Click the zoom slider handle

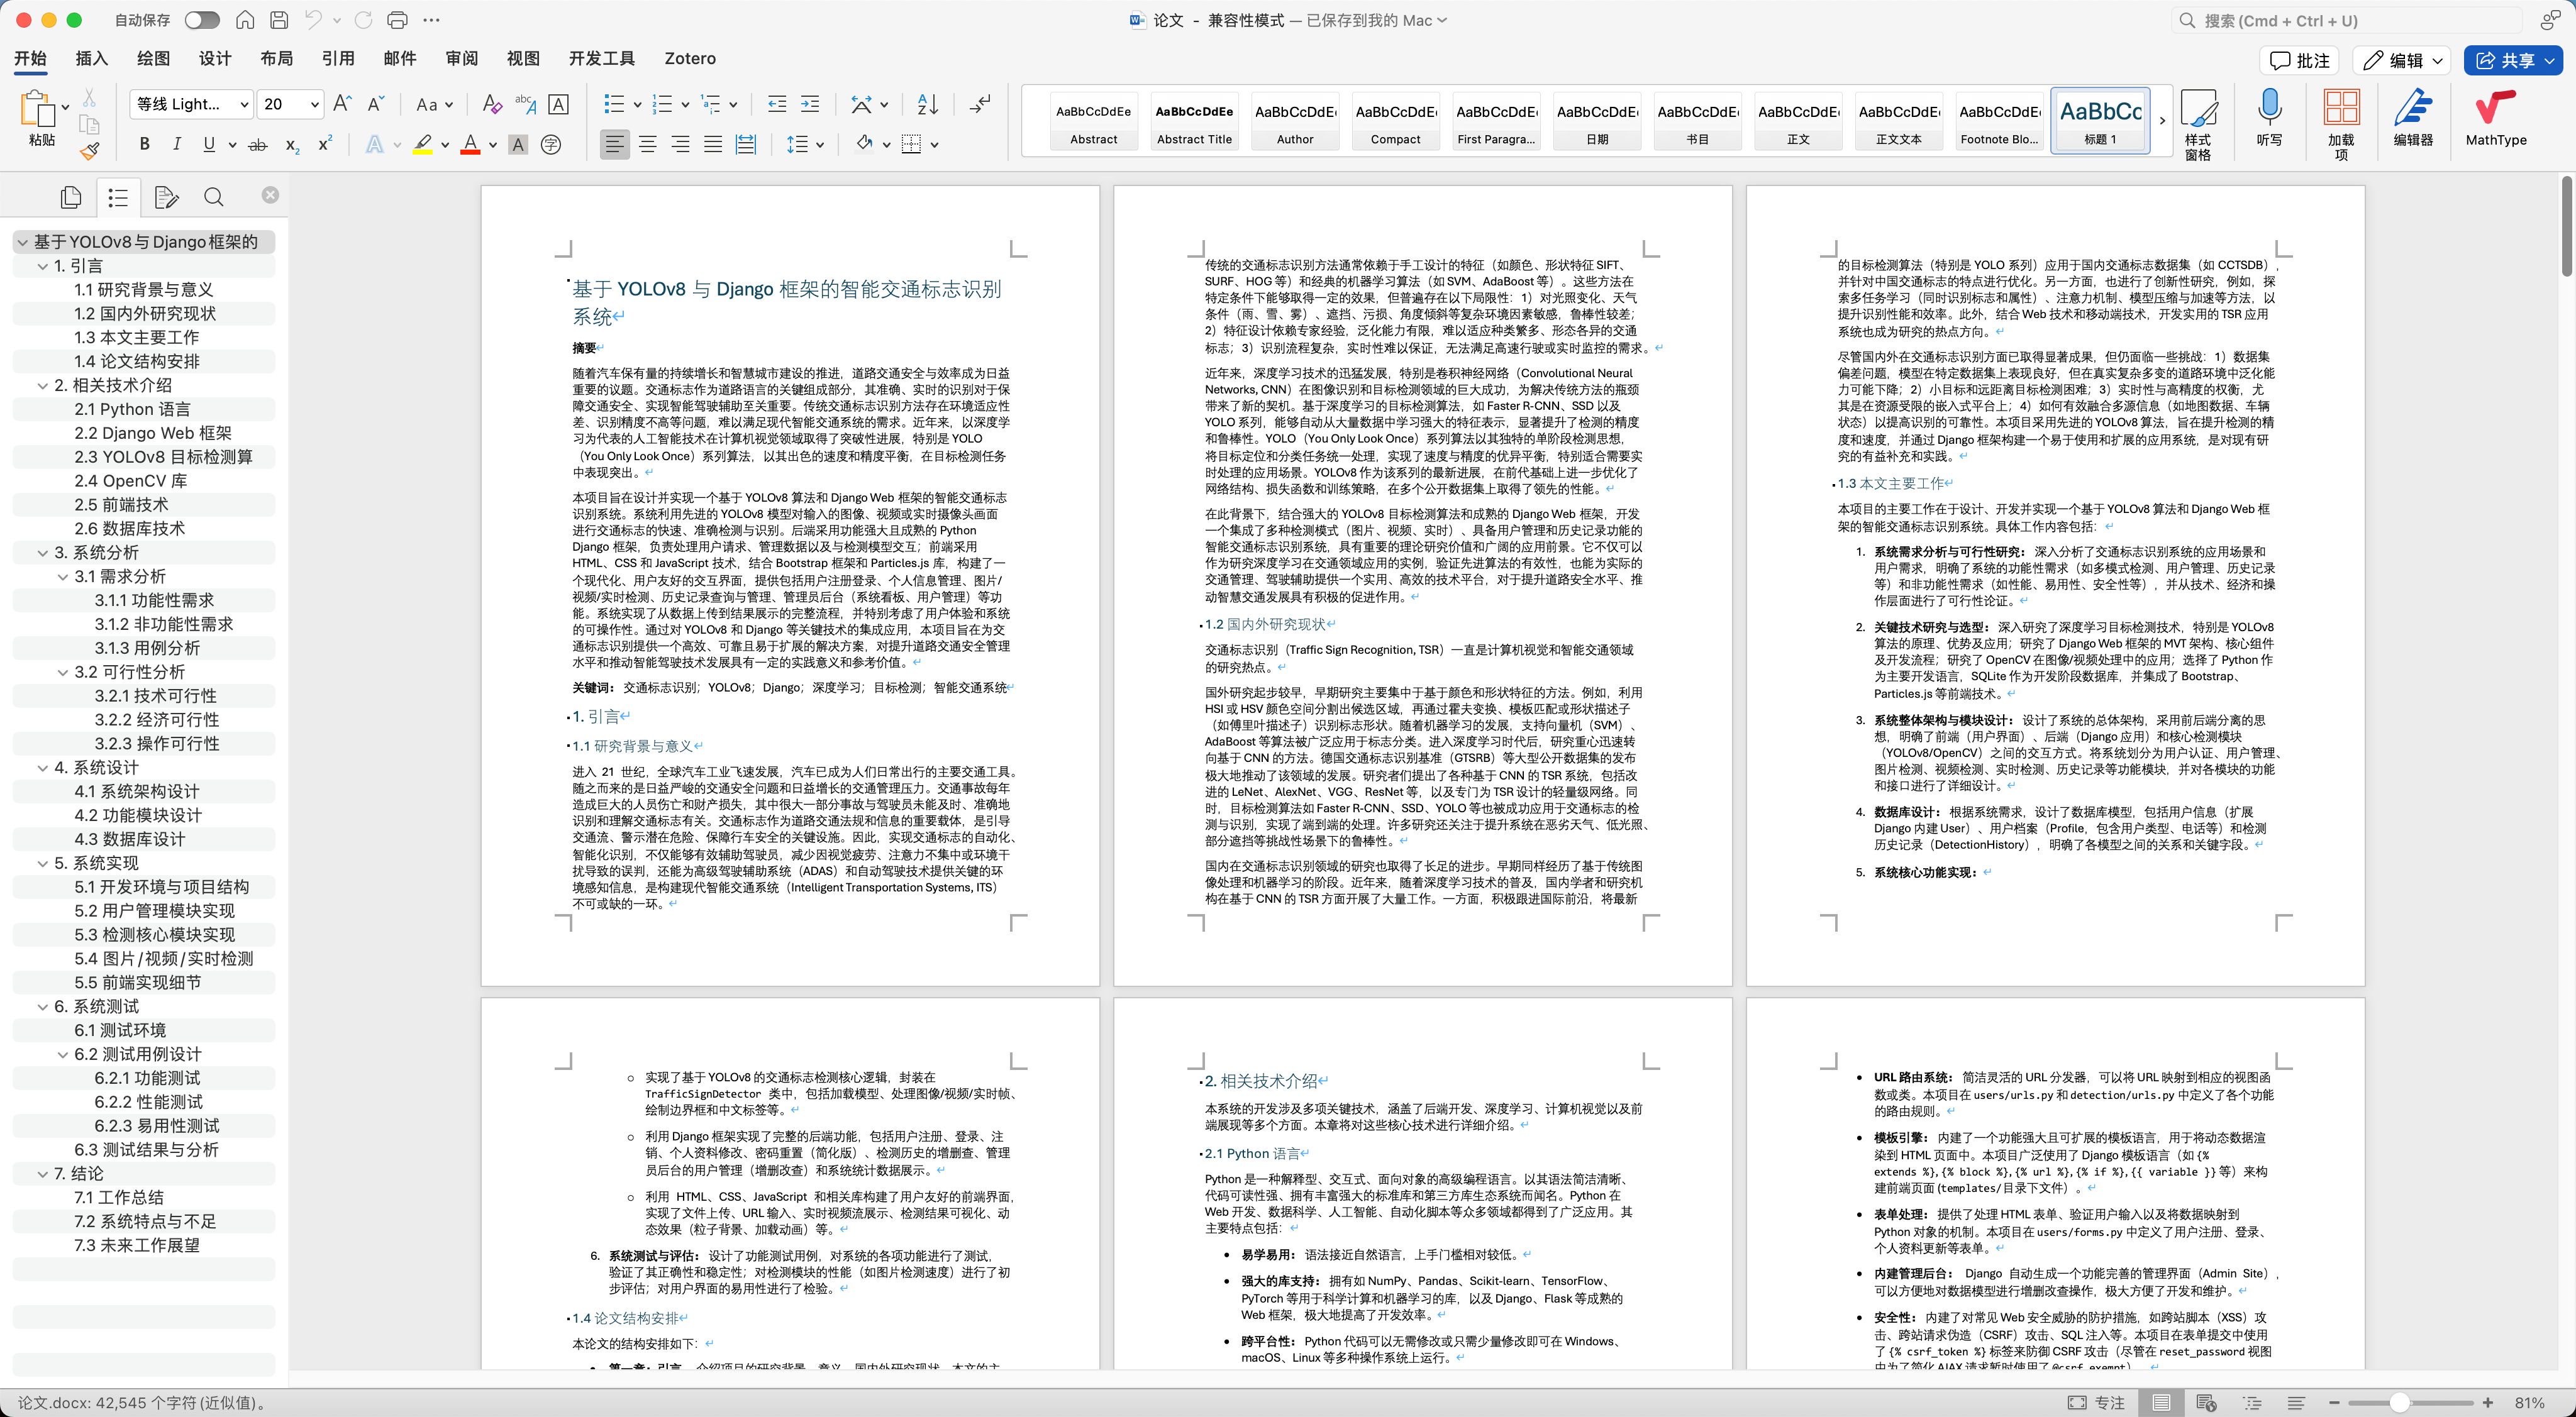[2399, 1402]
